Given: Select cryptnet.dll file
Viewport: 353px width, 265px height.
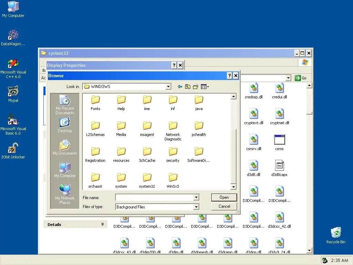Looking at the screenshot, I should [279, 117].
